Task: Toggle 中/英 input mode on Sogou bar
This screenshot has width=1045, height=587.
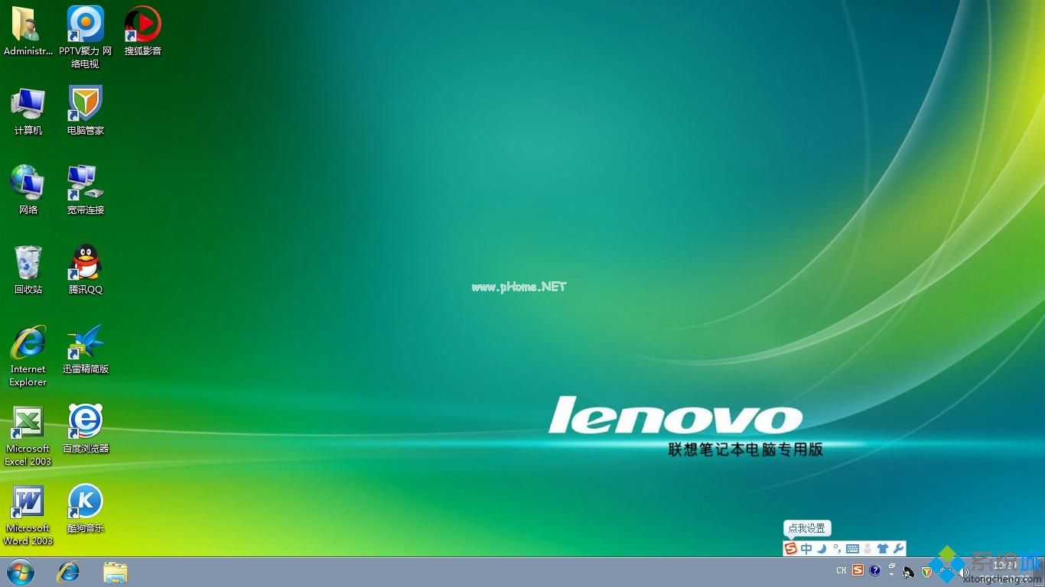Action: 806,548
